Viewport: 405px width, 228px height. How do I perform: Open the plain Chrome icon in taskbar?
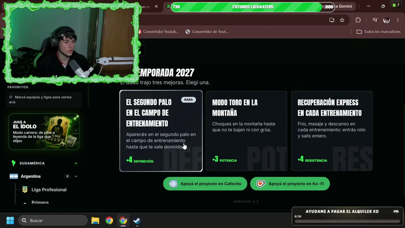(109, 220)
